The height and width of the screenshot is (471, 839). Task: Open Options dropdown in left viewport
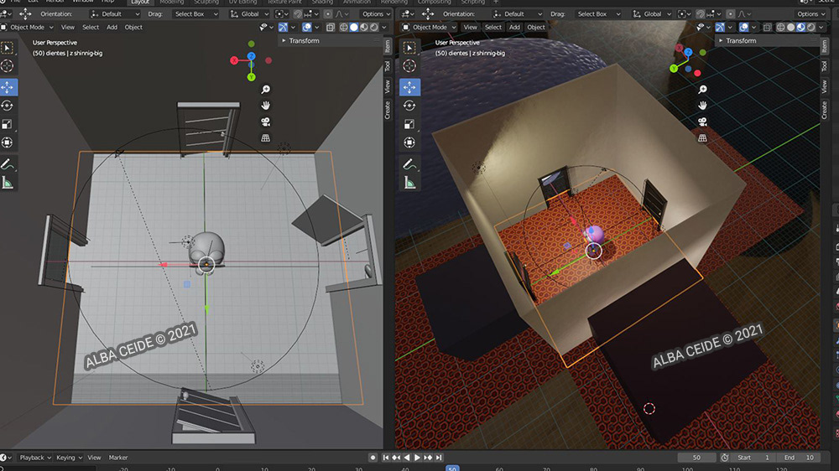(375, 14)
